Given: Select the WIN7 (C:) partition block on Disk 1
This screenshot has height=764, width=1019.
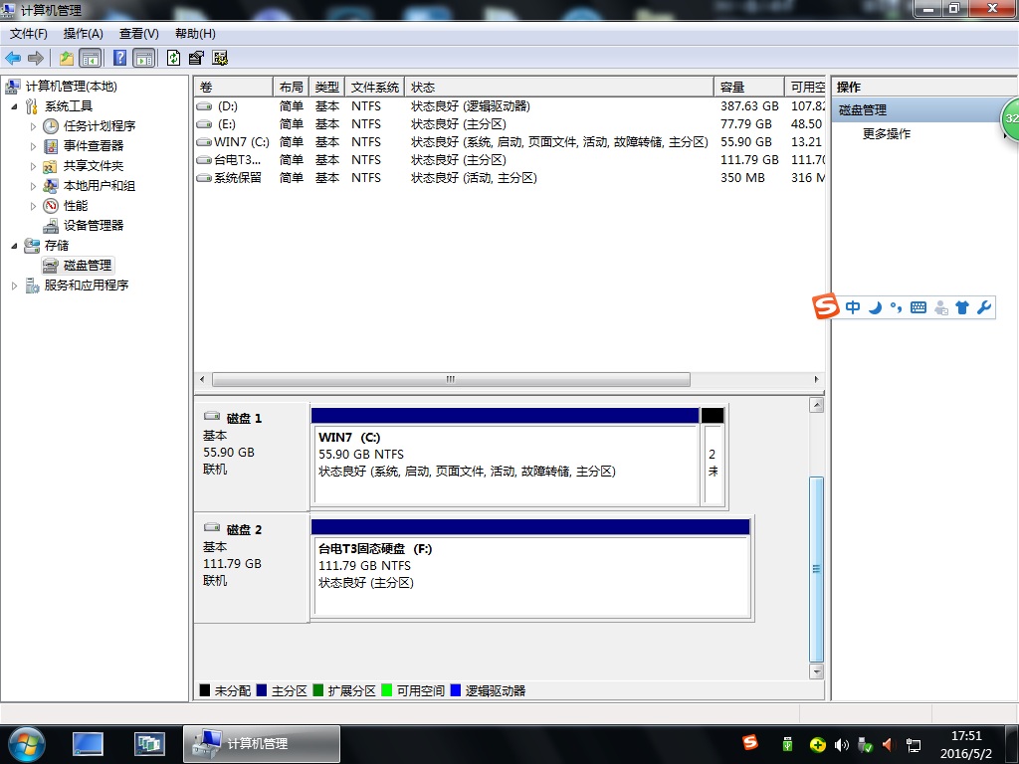Looking at the screenshot, I should 505,457.
